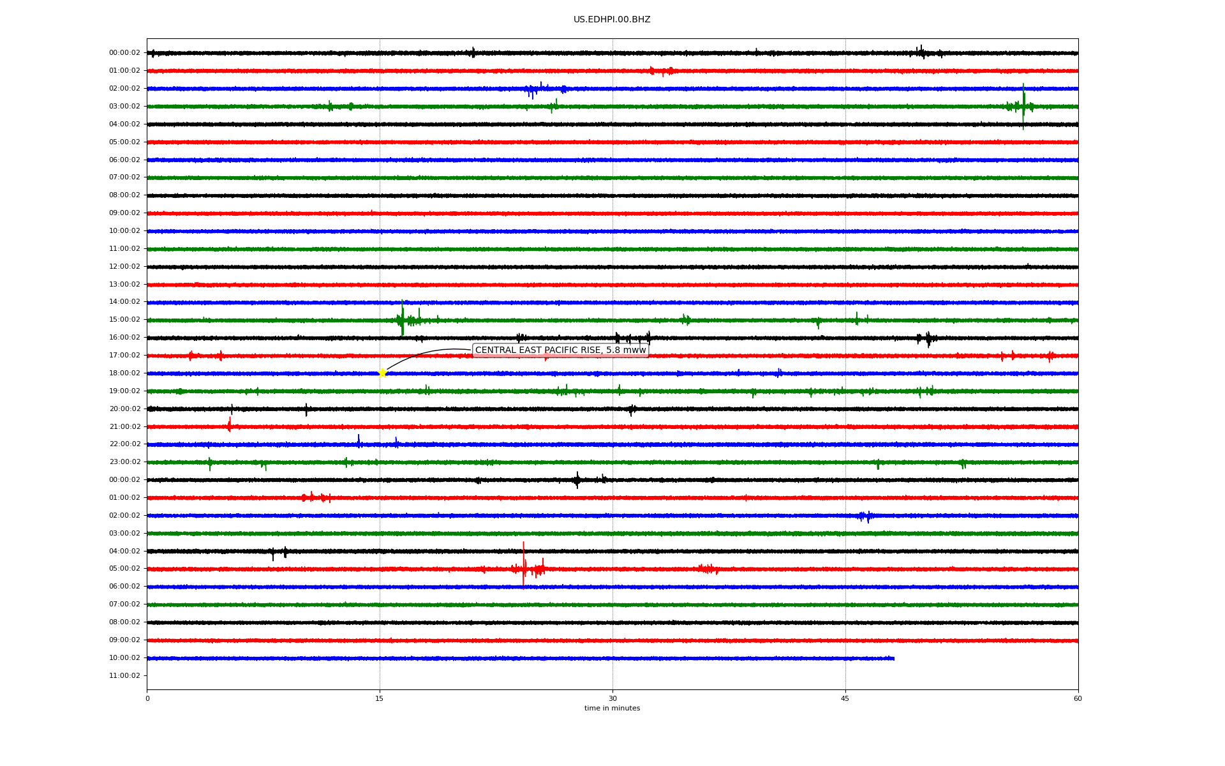Screen dimensions: 1225x766
Task: Select the 13:00:02 row label
Action: (124, 284)
